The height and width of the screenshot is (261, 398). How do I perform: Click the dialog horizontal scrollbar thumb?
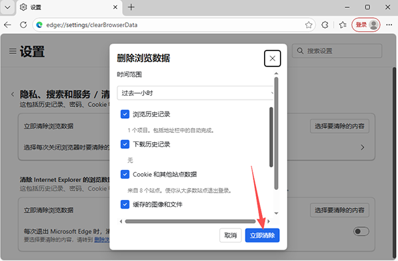pos(190,221)
